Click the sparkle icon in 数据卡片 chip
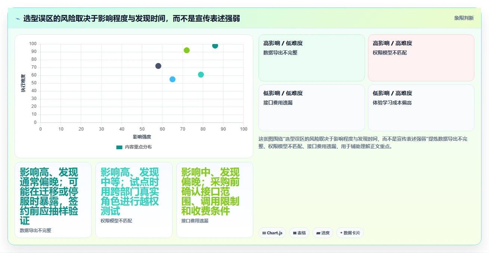 (341, 233)
